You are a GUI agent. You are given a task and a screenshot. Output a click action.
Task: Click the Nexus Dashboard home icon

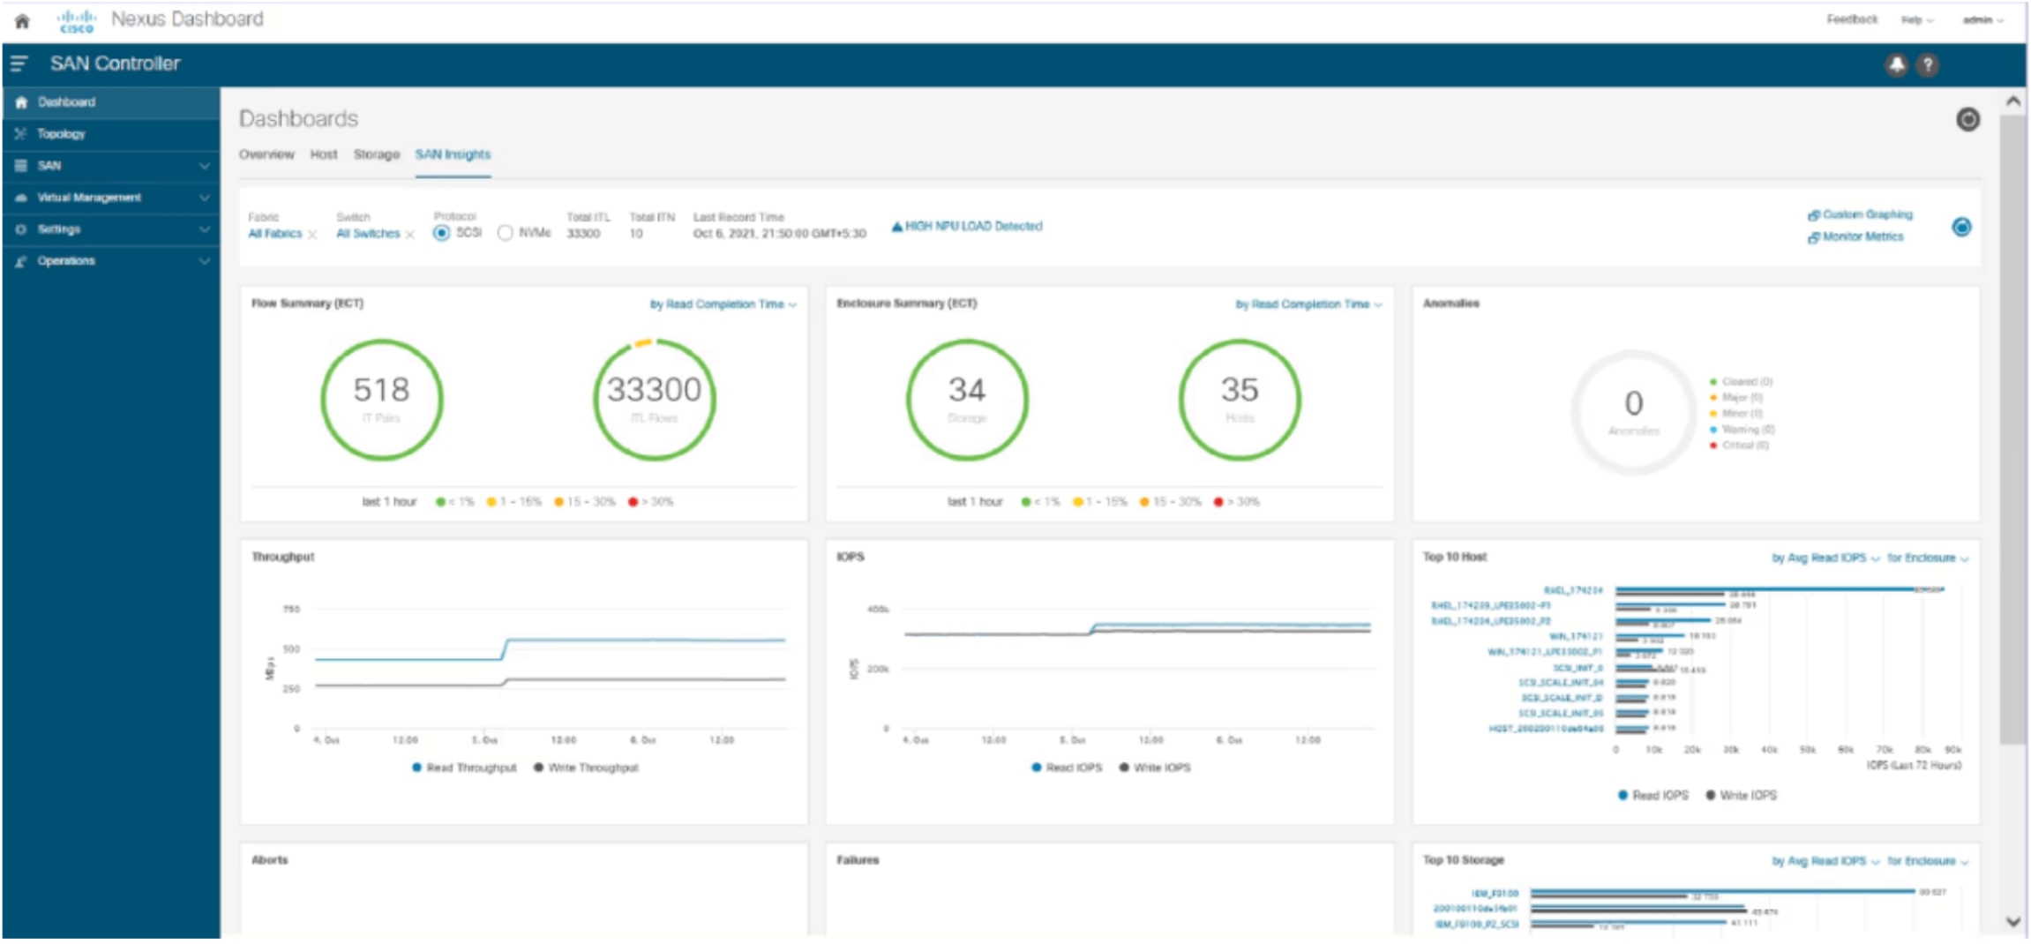click(x=22, y=20)
